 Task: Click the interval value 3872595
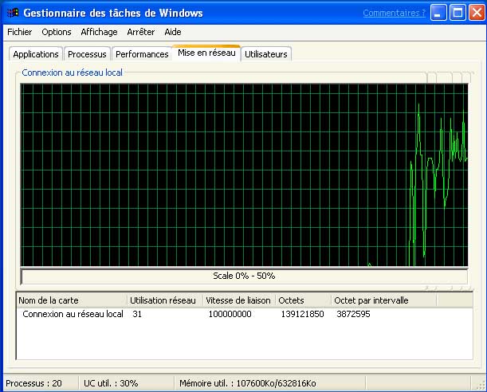[353, 314]
